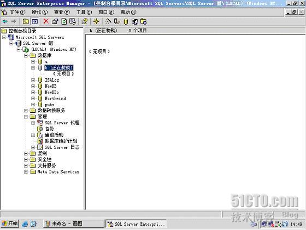Click the yellow New asterisk icon

[x=96, y=21]
